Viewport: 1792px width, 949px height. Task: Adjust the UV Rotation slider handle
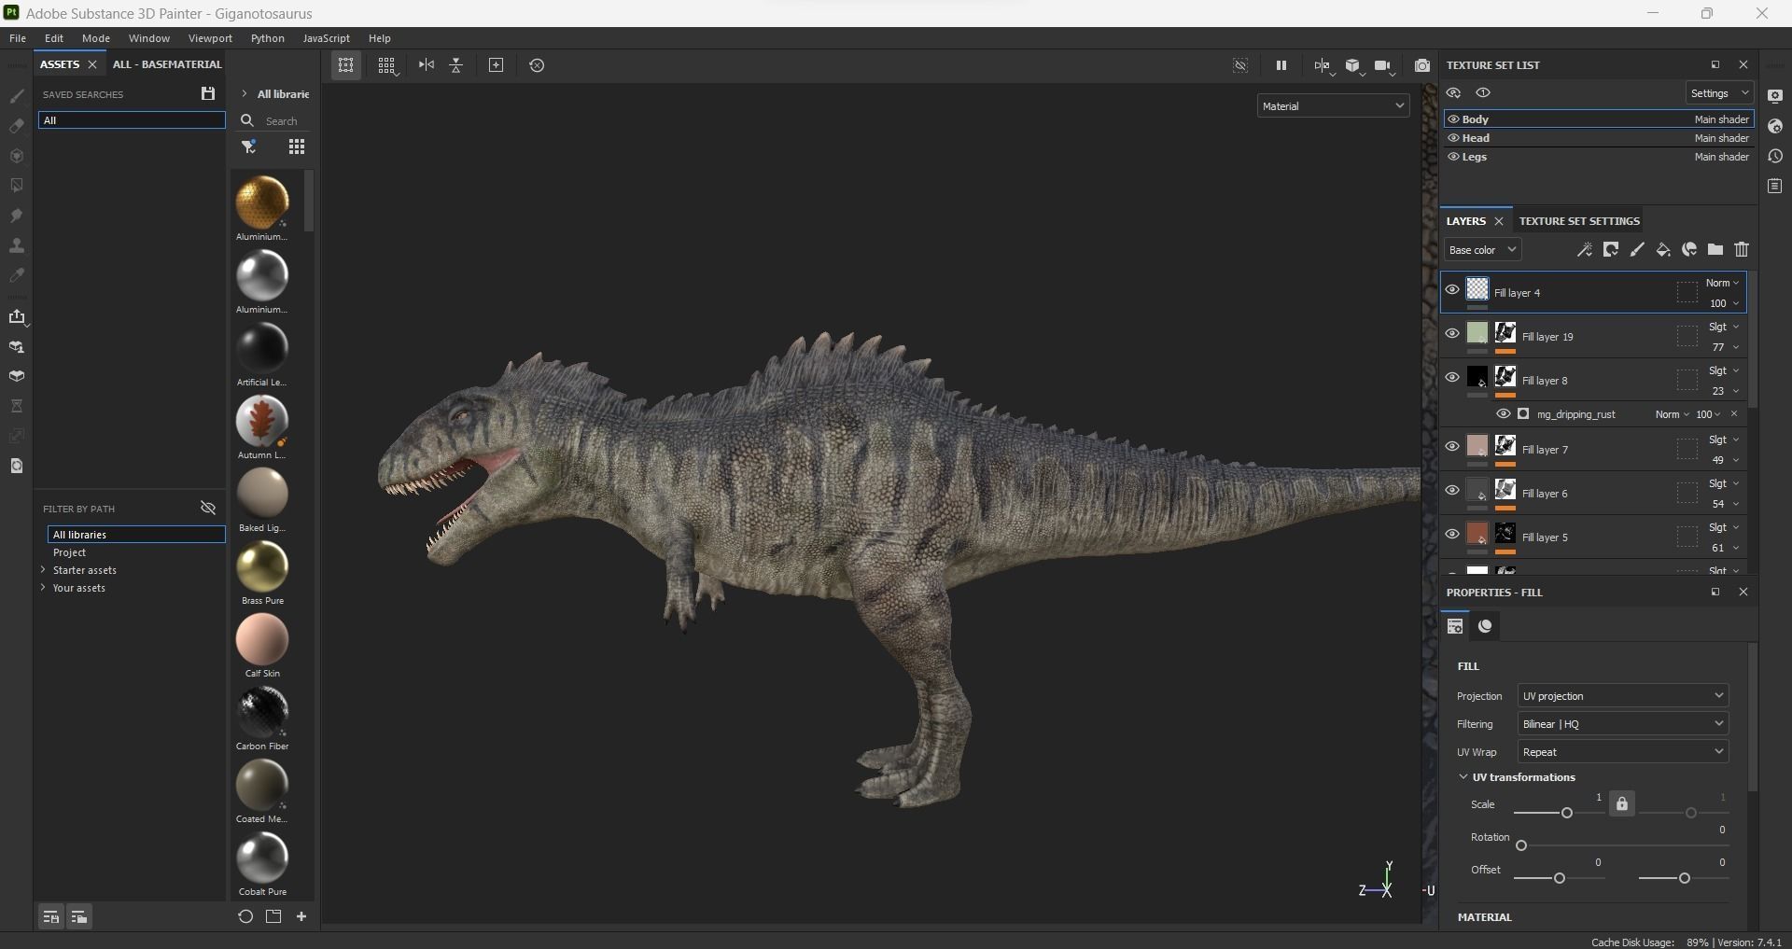pyautogui.click(x=1521, y=845)
